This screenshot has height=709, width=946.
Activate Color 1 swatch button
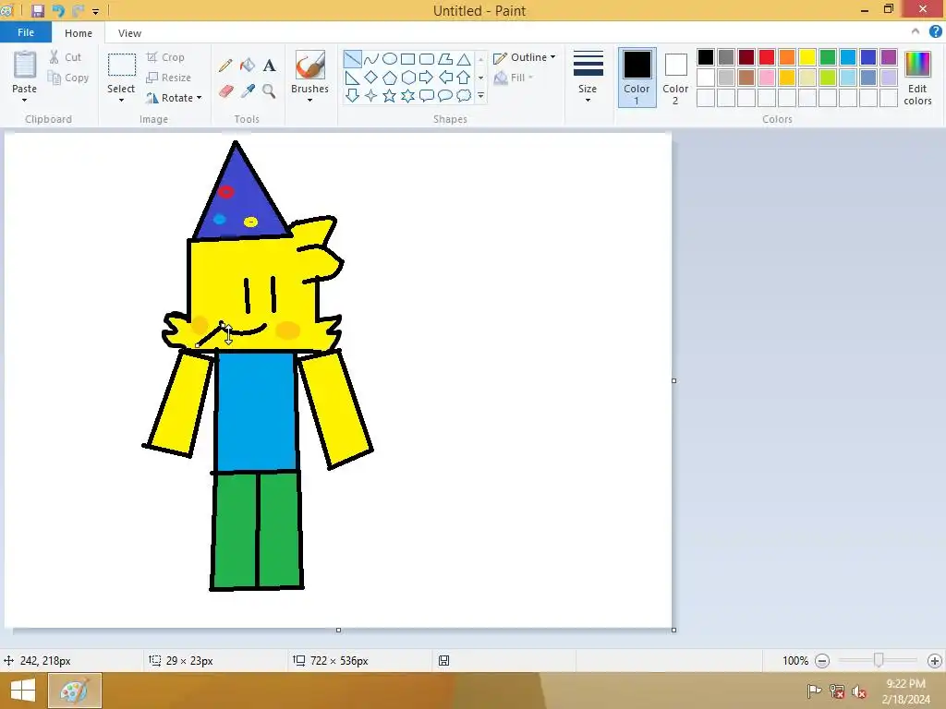637,78
